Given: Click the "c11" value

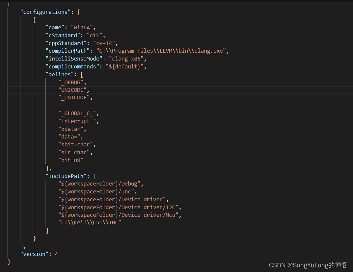Looking at the screenshot, I should 95,35.
